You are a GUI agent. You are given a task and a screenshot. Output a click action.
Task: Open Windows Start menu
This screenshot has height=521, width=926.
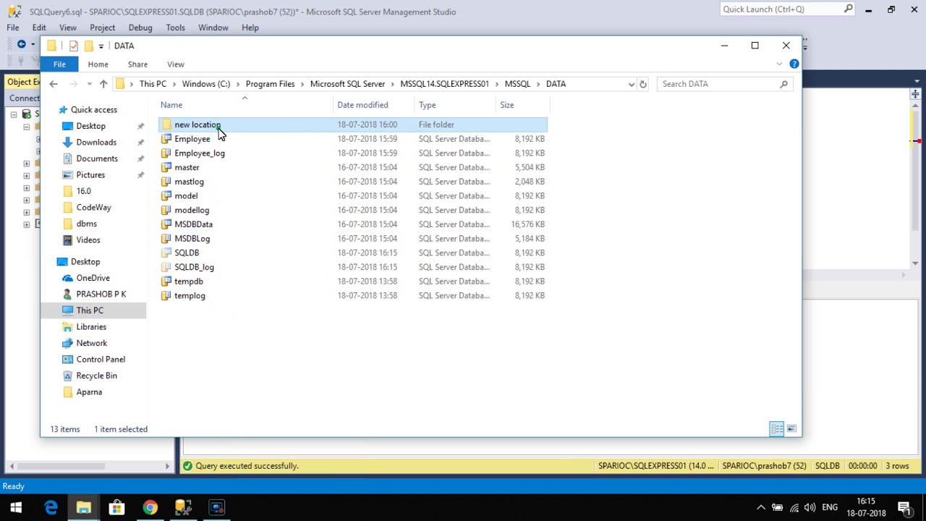(x=16, y=508)
